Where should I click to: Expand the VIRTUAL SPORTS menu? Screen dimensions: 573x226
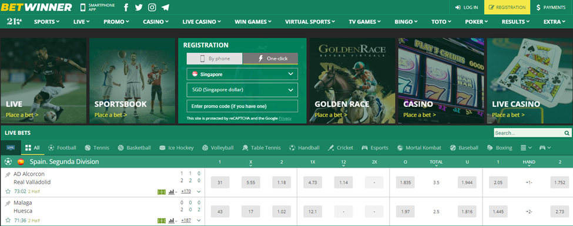click(310, 22)
